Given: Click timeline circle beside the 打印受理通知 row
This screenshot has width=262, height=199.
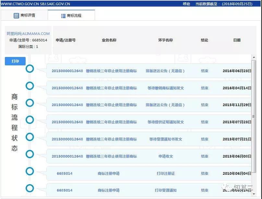Looking at the screenshot, I should (x=30, y=189).
